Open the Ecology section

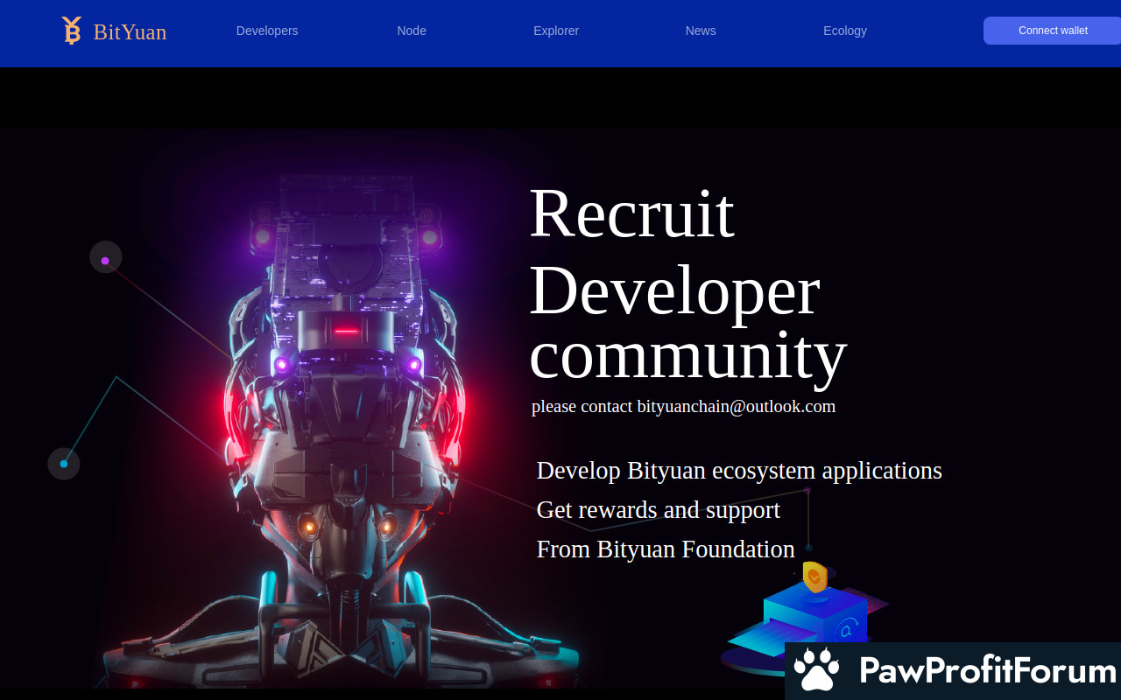pyautogui.click(x=845, y=31)
